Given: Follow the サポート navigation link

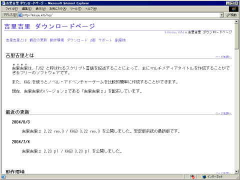Looking at the screenshot, I should (105, 40).
